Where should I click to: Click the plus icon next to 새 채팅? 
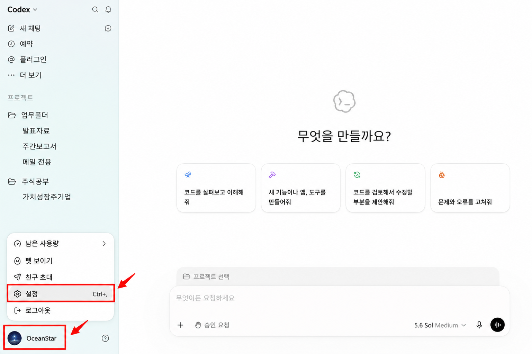[108, 28]
